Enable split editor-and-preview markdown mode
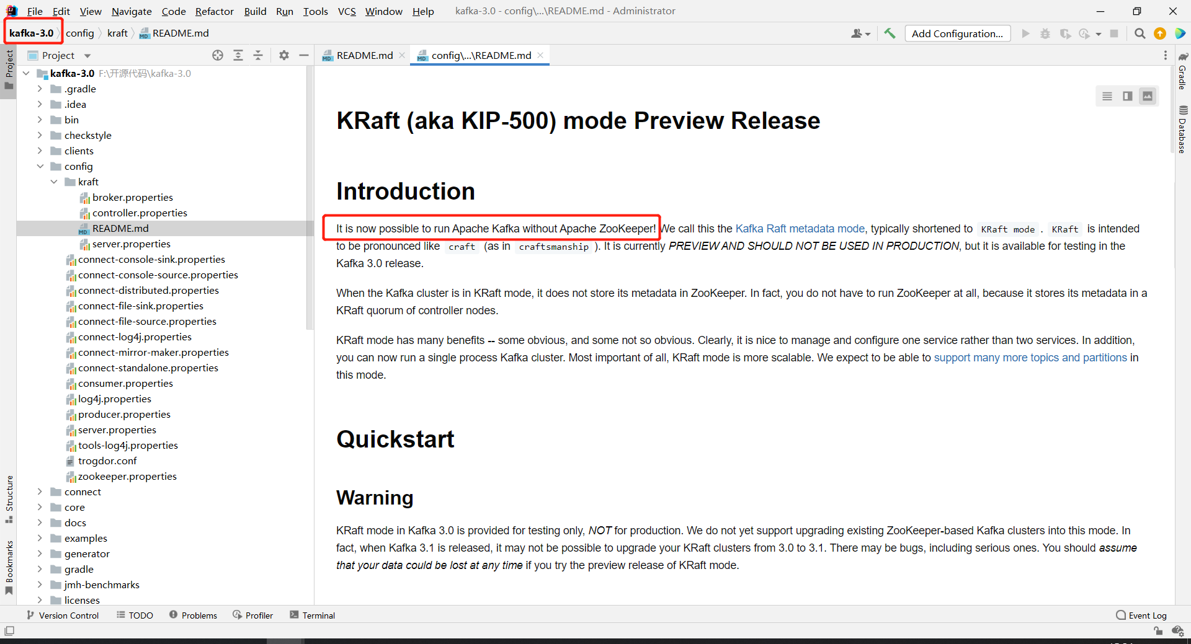The height and width of the screenshot is (644, 1191). pyautogui.click(x=1127, y=96)
